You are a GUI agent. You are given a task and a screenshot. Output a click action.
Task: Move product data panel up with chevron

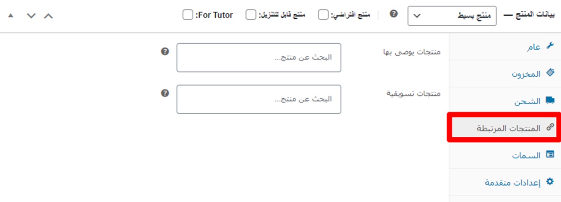pyautogui.click(x=49, y=16)
